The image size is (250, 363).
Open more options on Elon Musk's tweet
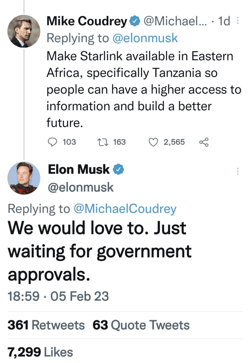click(x=237, y=172)
